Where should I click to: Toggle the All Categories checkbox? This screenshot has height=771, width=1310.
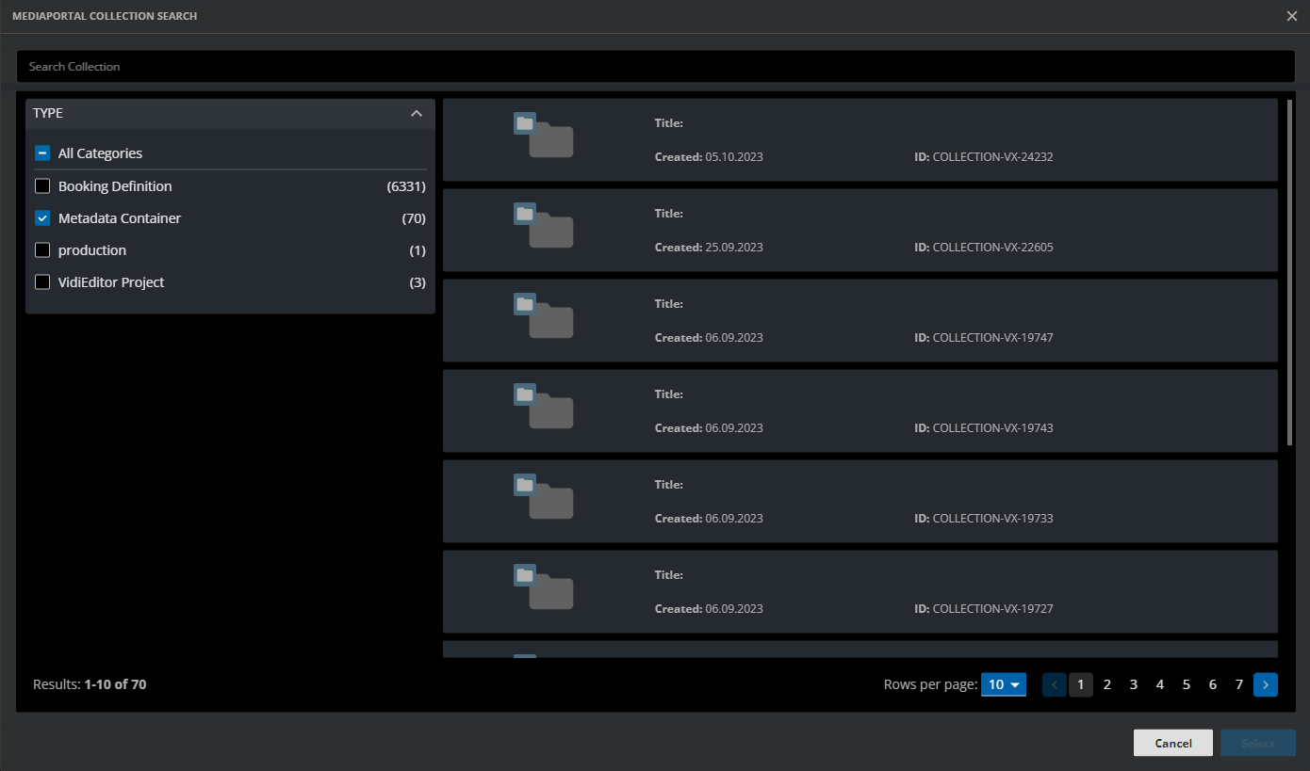pyautogui.click(x=42, y=153)
